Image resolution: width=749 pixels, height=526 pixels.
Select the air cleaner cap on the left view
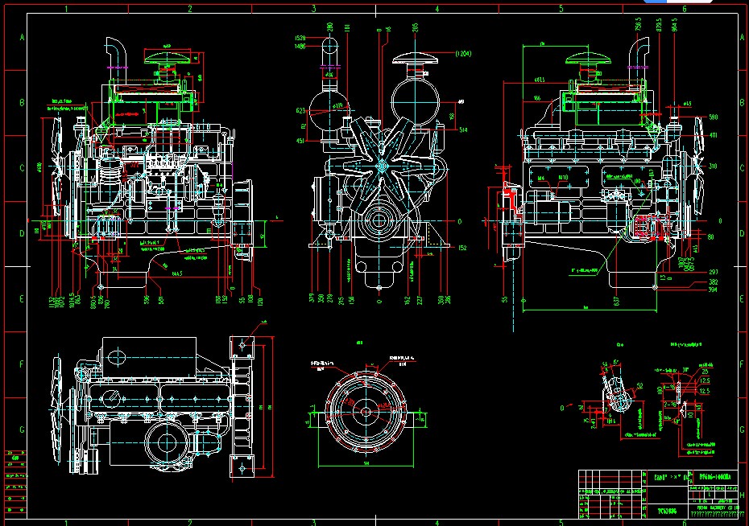(167, 56)
